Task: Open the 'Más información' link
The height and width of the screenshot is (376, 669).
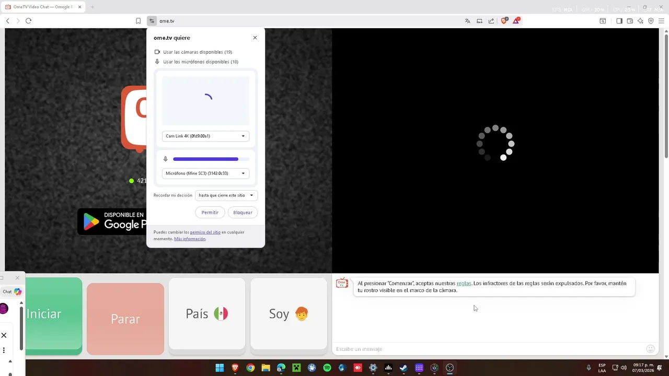Action: click(190, 239)
